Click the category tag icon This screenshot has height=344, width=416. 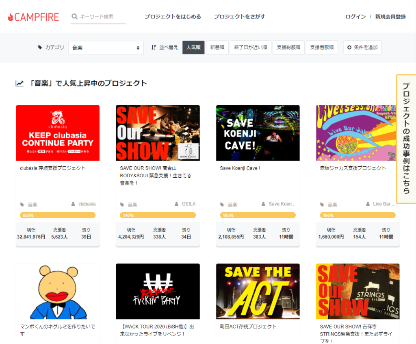click(40, 47)
